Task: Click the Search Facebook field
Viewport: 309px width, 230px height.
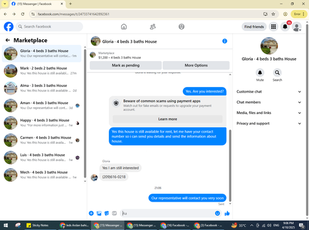Action: (49, 27)
